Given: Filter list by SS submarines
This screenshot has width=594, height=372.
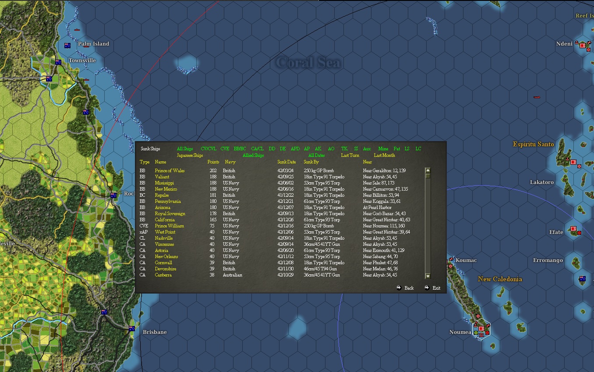Looking at the screenshot, I should pyautogui.click(x=356, y=149).
